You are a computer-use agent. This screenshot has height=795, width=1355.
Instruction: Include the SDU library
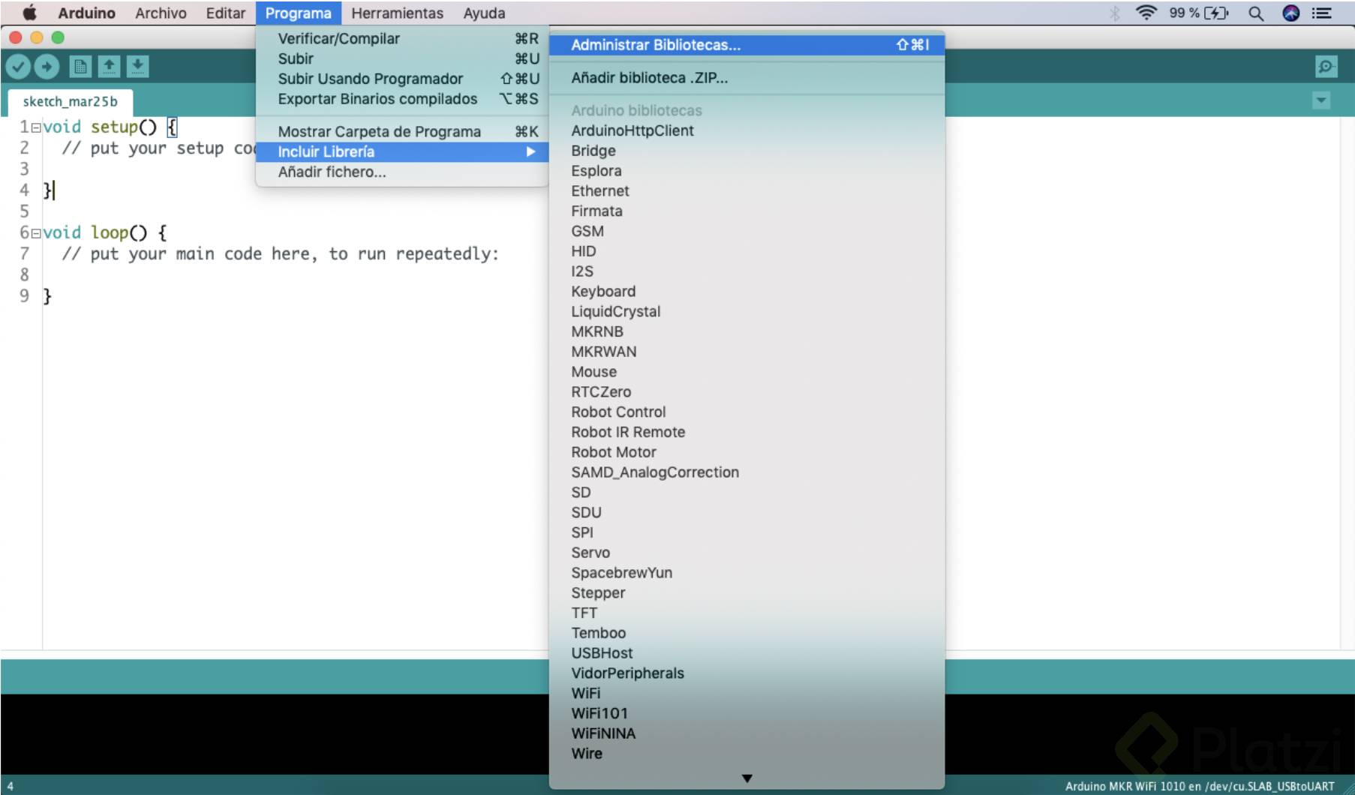tap(747, 513)
